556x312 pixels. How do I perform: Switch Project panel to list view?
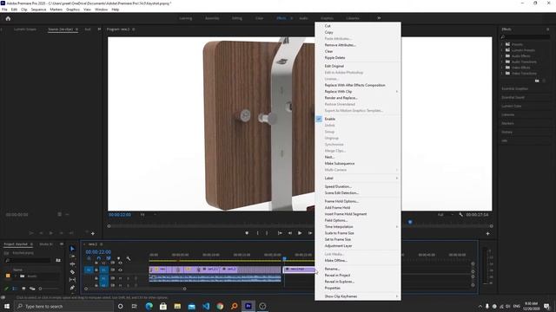click(x=15, y=289)
